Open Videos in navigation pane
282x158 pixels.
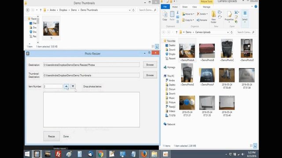coord(171,111)
